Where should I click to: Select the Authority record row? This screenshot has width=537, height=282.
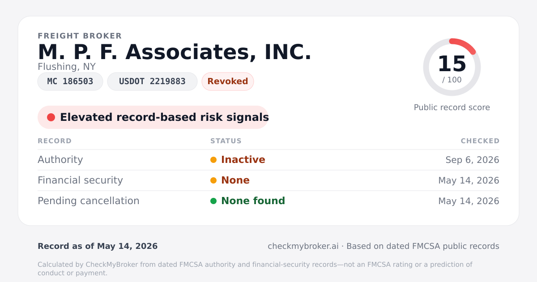tap(268, 160)
